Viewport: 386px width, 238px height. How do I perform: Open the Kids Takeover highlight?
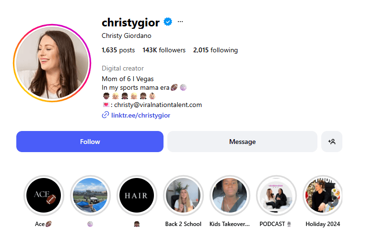pos(230,195)
